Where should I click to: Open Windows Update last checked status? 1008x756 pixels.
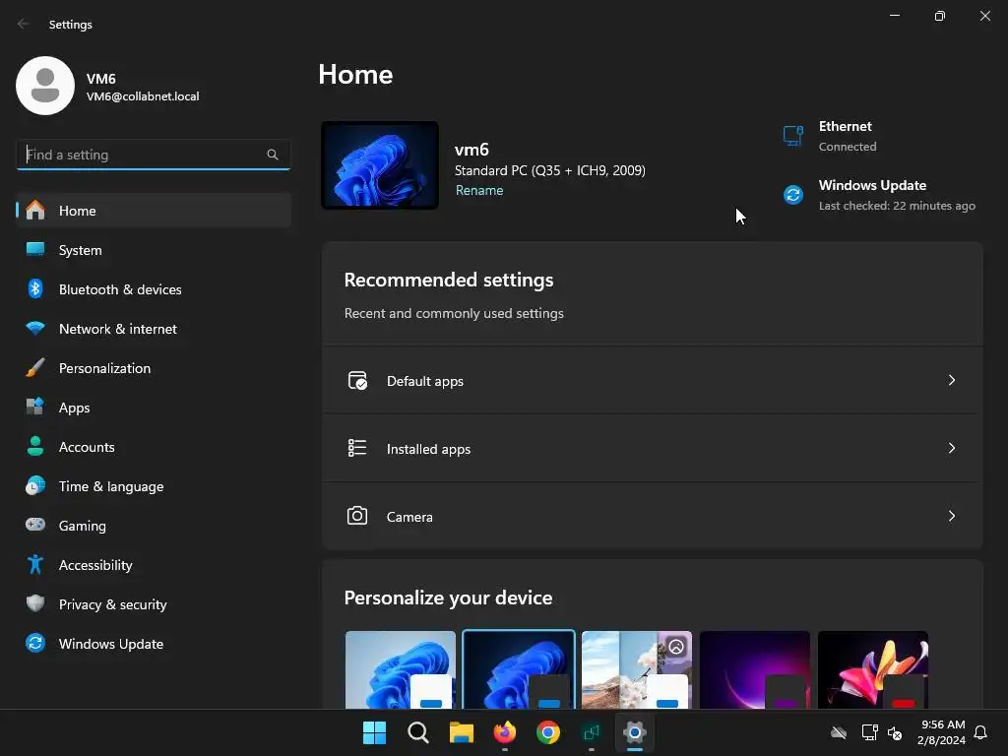879,195
